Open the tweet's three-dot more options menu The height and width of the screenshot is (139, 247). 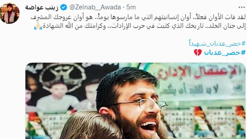click(241, 7)
